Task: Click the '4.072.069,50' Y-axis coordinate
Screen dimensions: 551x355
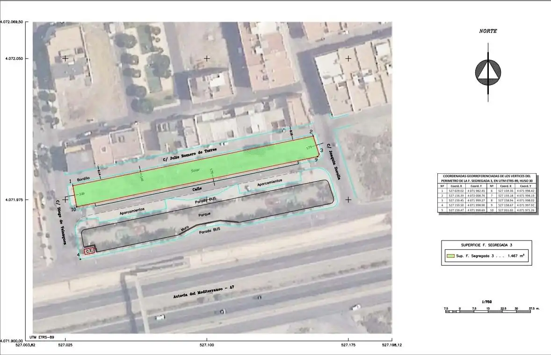Action: point(12,22)
